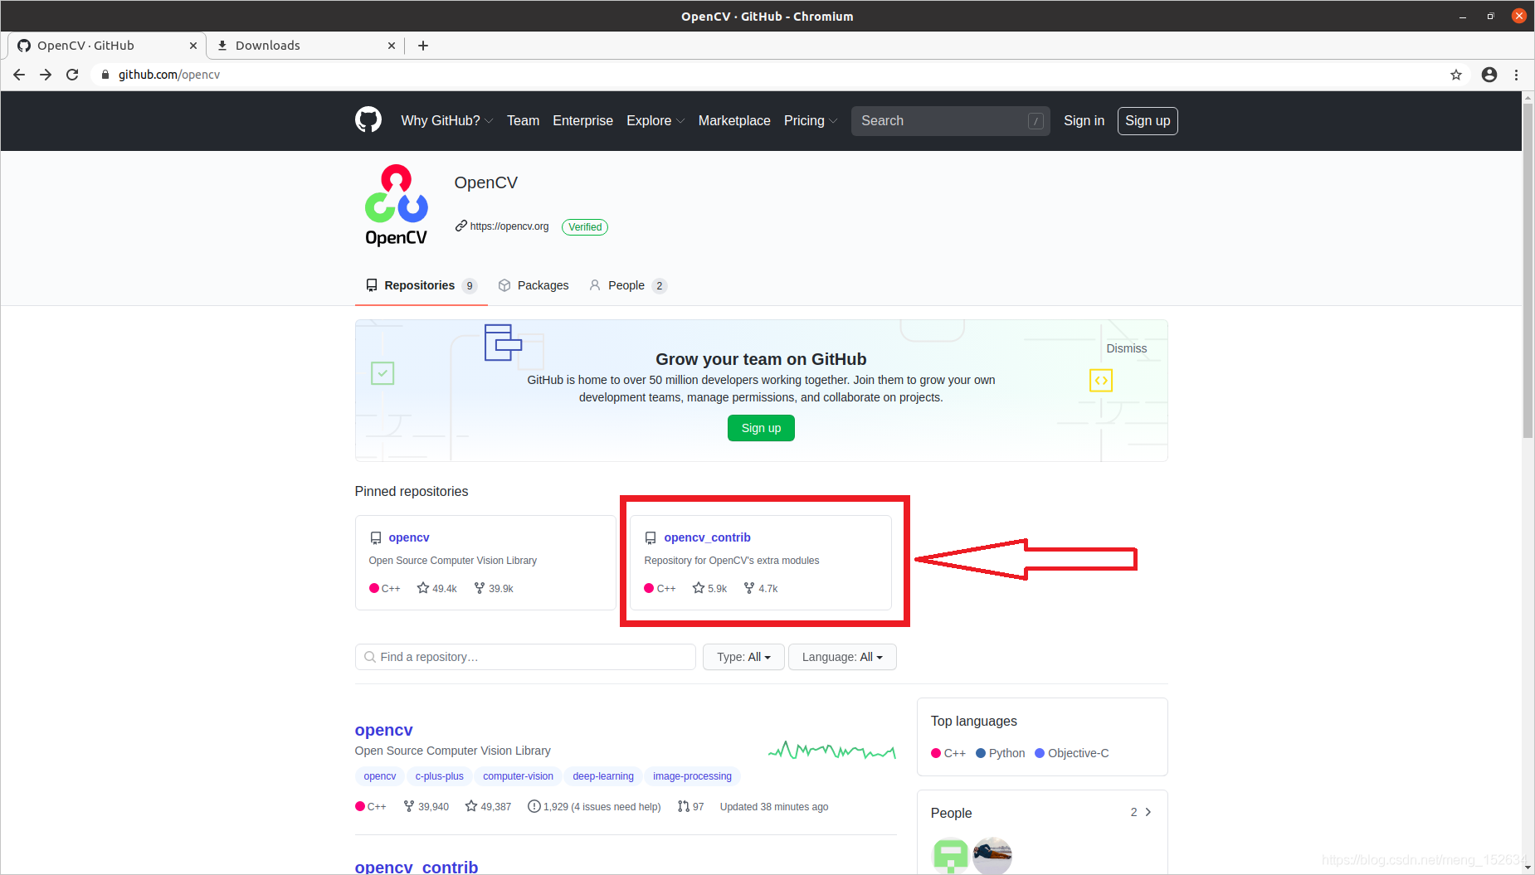
Task: Click the green Sign up banner button
Action: 761,428
